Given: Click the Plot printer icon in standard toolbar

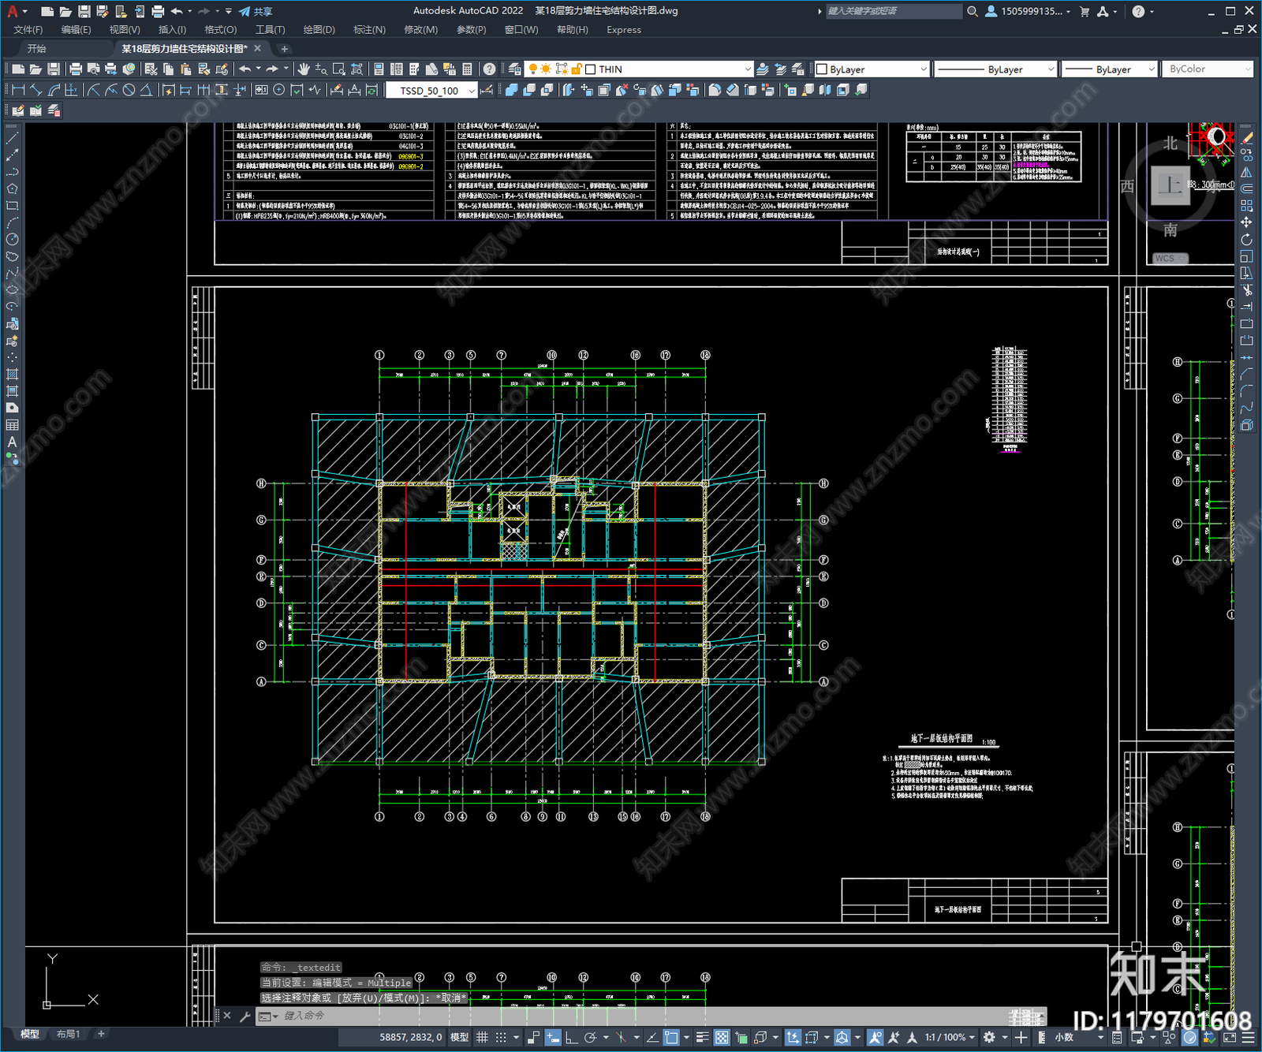Looking at the screenshot, I should tap(77, 69).
